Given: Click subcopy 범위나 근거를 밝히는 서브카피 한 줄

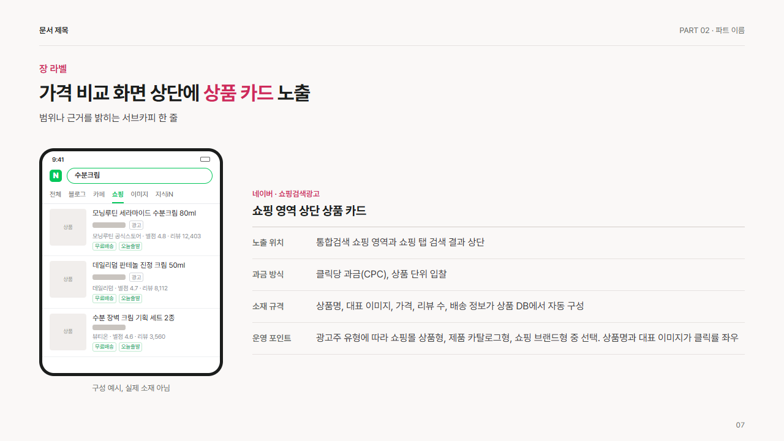Looking at the screenshot, I should [x=108, y=118].
